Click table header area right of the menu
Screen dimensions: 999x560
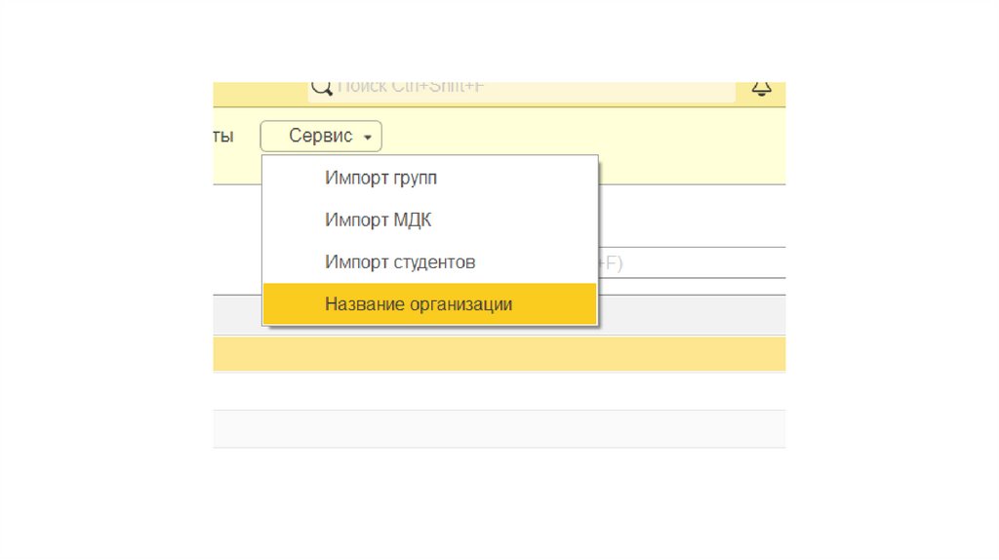(x=693, y=315)
